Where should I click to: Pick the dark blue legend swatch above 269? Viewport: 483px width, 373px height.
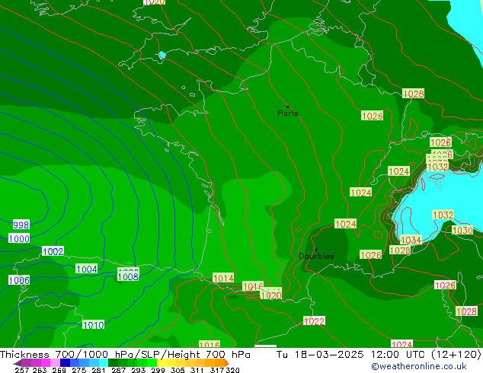(x=65, y=362)
